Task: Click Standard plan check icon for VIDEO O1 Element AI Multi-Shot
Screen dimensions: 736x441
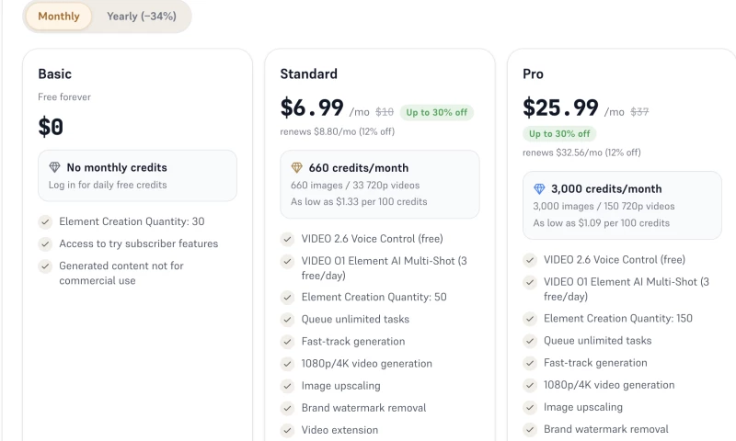Action: coord(287,261)
